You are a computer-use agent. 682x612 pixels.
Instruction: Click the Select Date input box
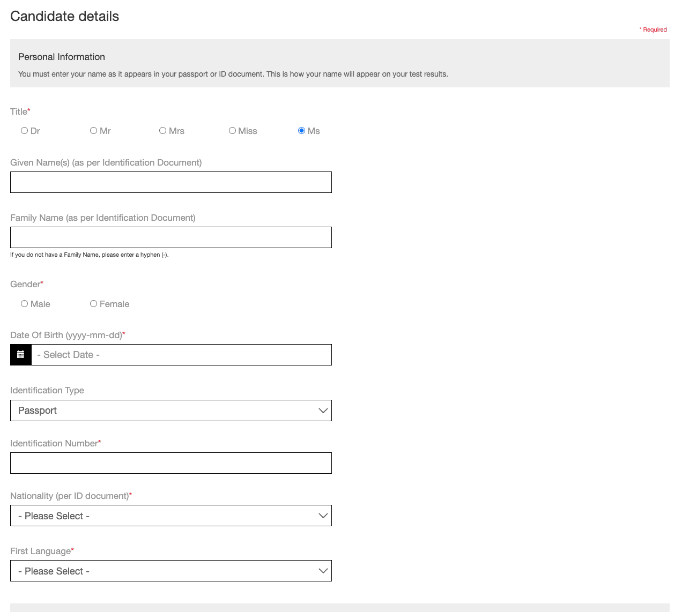181,355
